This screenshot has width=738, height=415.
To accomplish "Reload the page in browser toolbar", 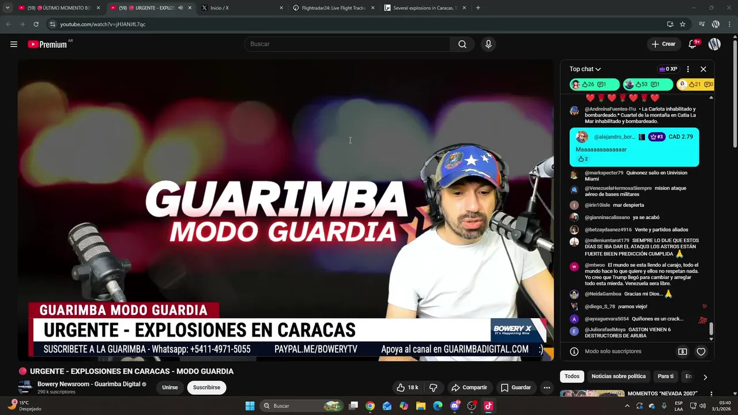I will tap(36, 24).
